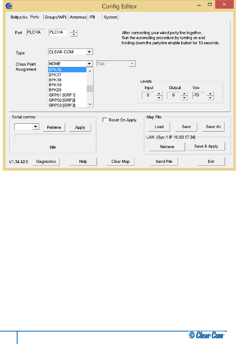Pick BPK19 from the dropdown list
236x344 pixels.
click(x=67, y=85)
